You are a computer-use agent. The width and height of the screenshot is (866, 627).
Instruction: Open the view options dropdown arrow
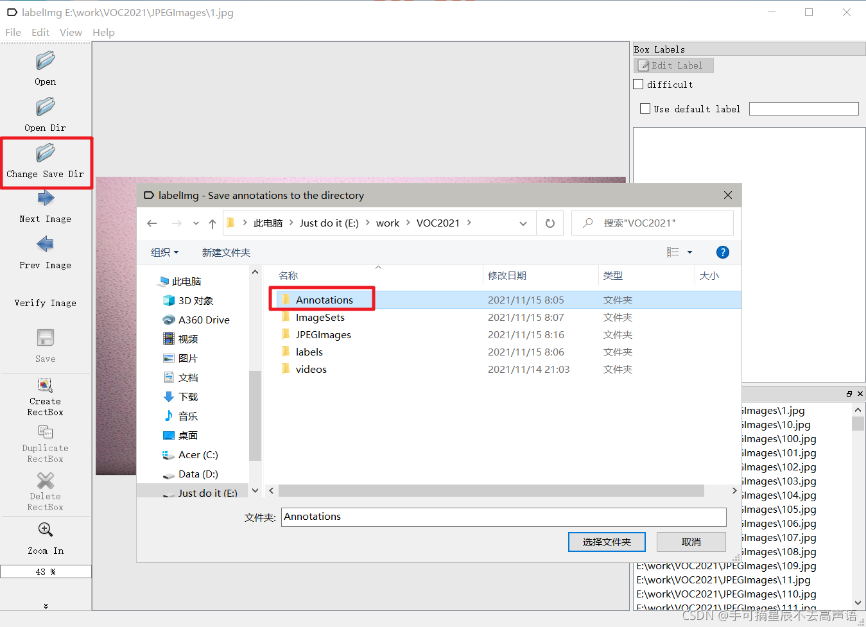coord(690,252)
